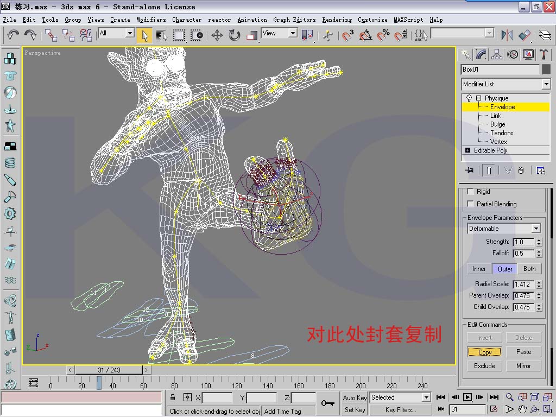Switch to the Hierarchy panel tab
This screenshot has width=556, height=417.
pos(497,54)
